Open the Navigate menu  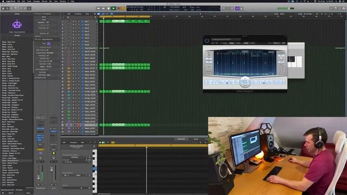tap(36, 1)
